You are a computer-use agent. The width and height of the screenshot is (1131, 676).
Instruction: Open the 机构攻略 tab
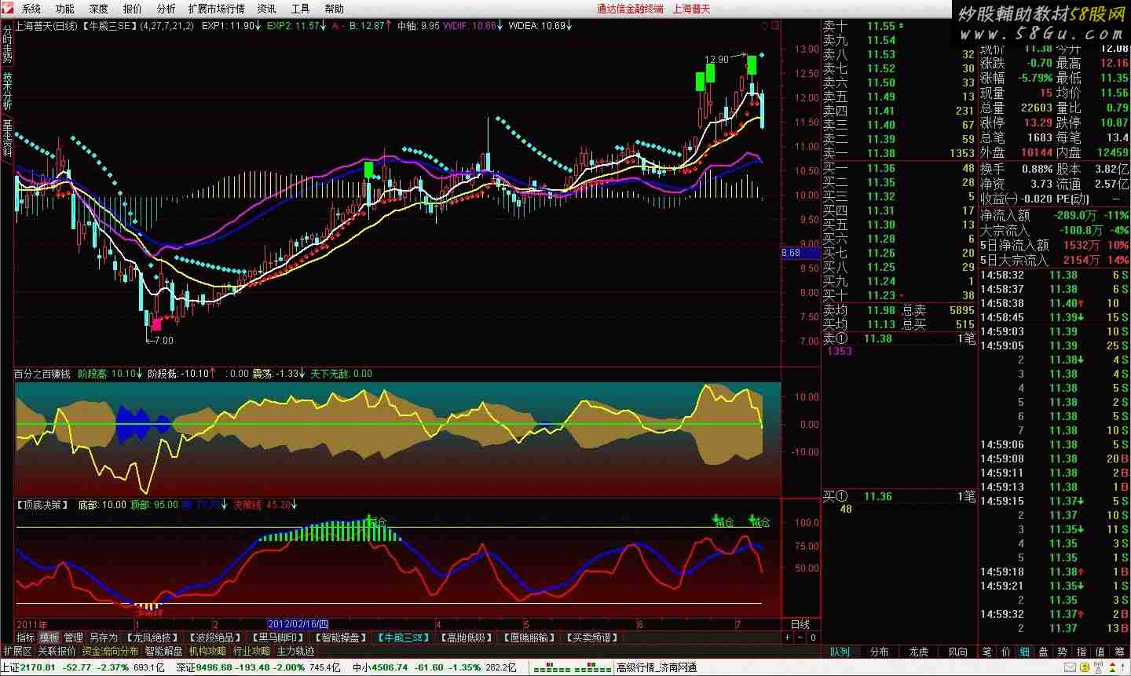[x=207, y=651]
